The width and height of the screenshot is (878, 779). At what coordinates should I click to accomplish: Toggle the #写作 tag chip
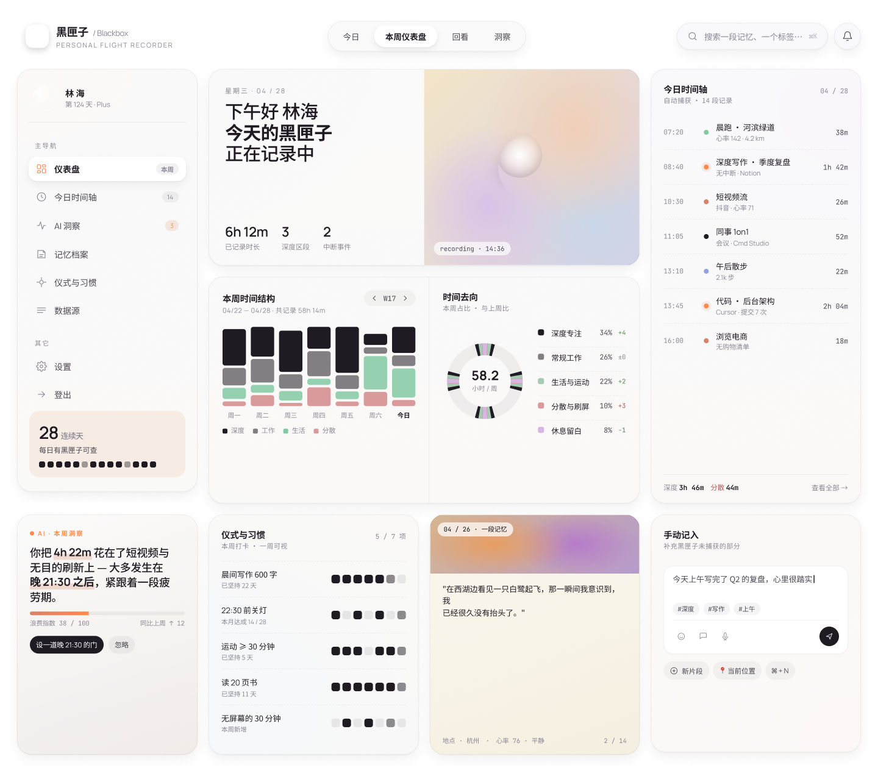click(x=716, y=609)
